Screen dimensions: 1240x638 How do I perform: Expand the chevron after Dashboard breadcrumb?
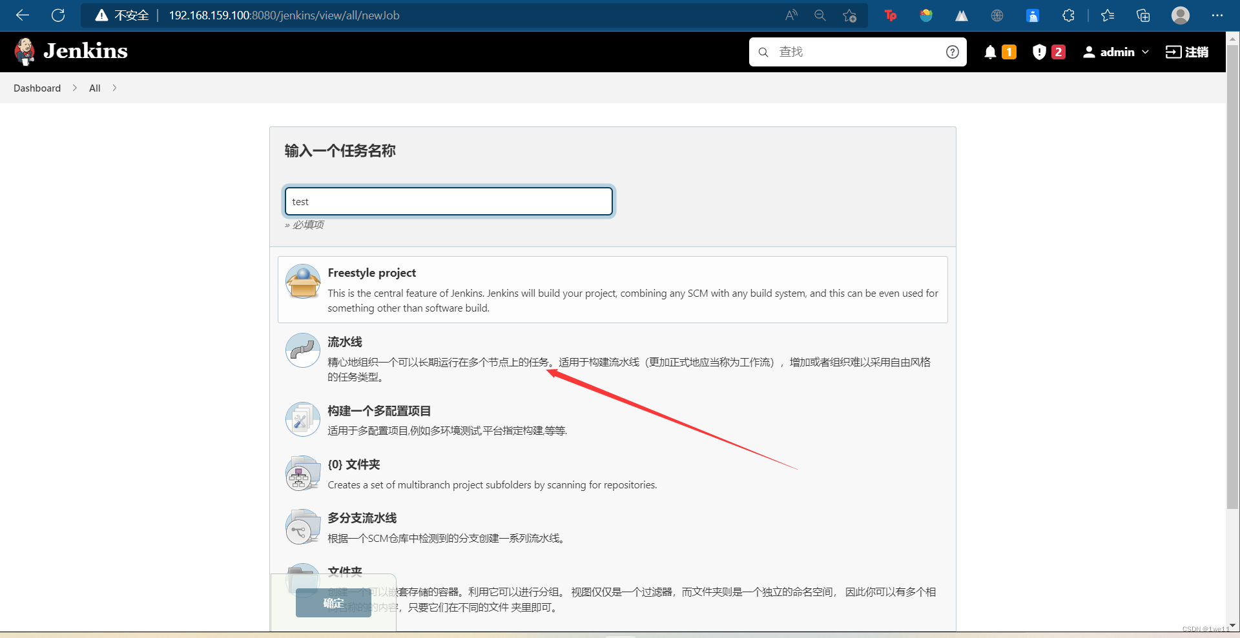(x=75, y=88)
